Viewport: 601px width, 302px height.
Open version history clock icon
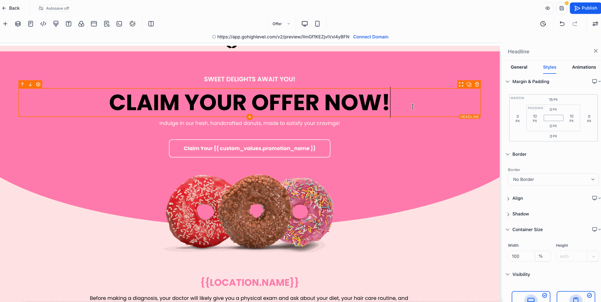[543, 24]
